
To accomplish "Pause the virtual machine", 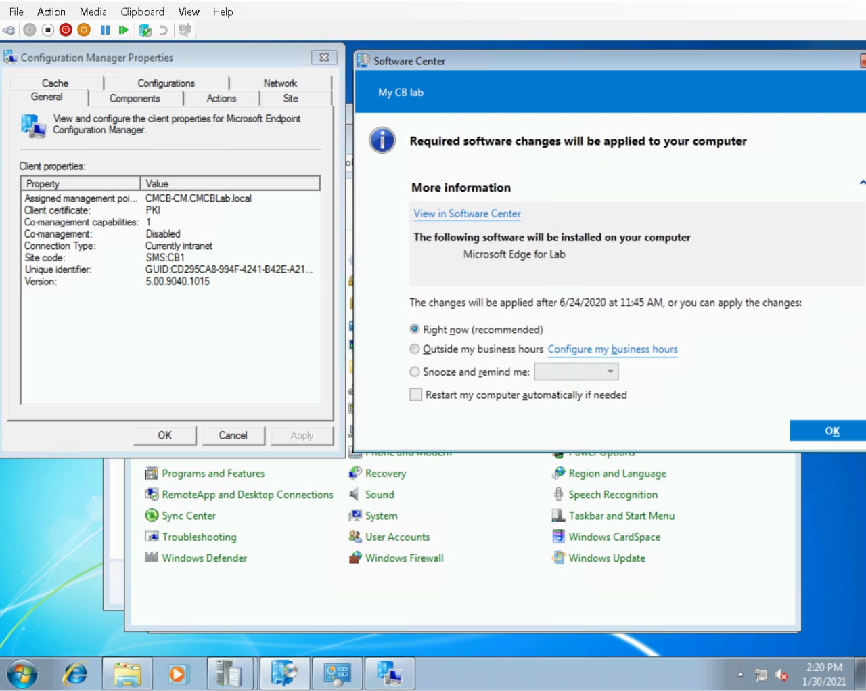I will pos(106,30).
